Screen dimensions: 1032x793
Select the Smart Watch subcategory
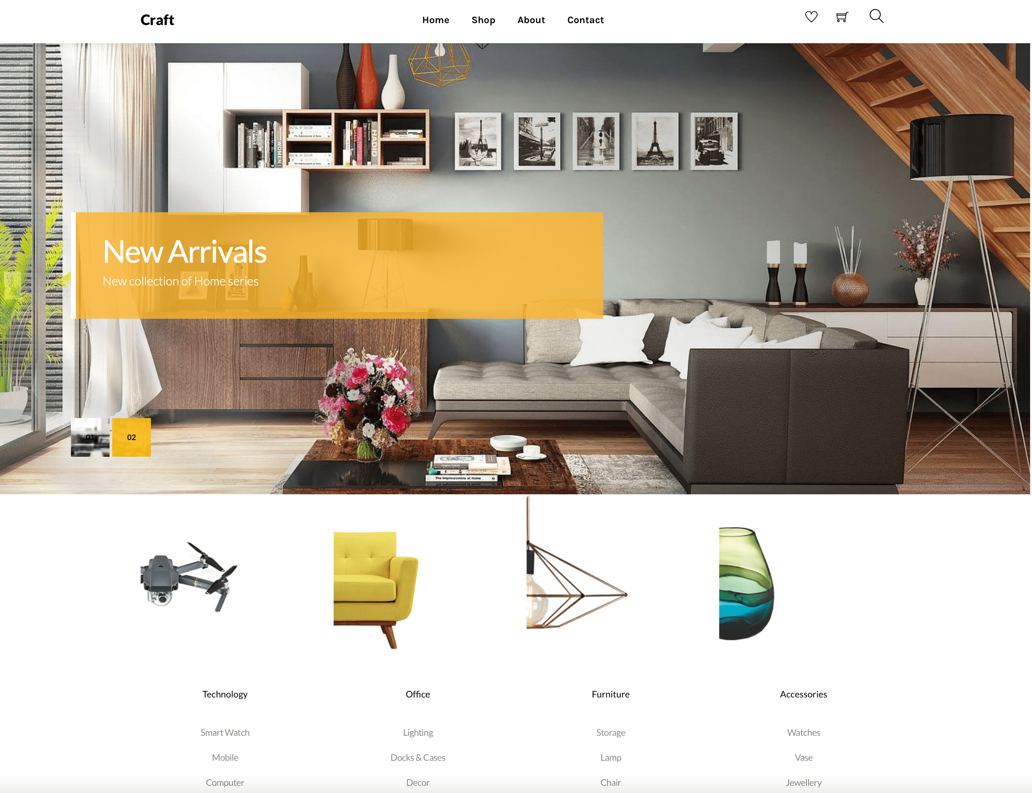coord(226,733)
